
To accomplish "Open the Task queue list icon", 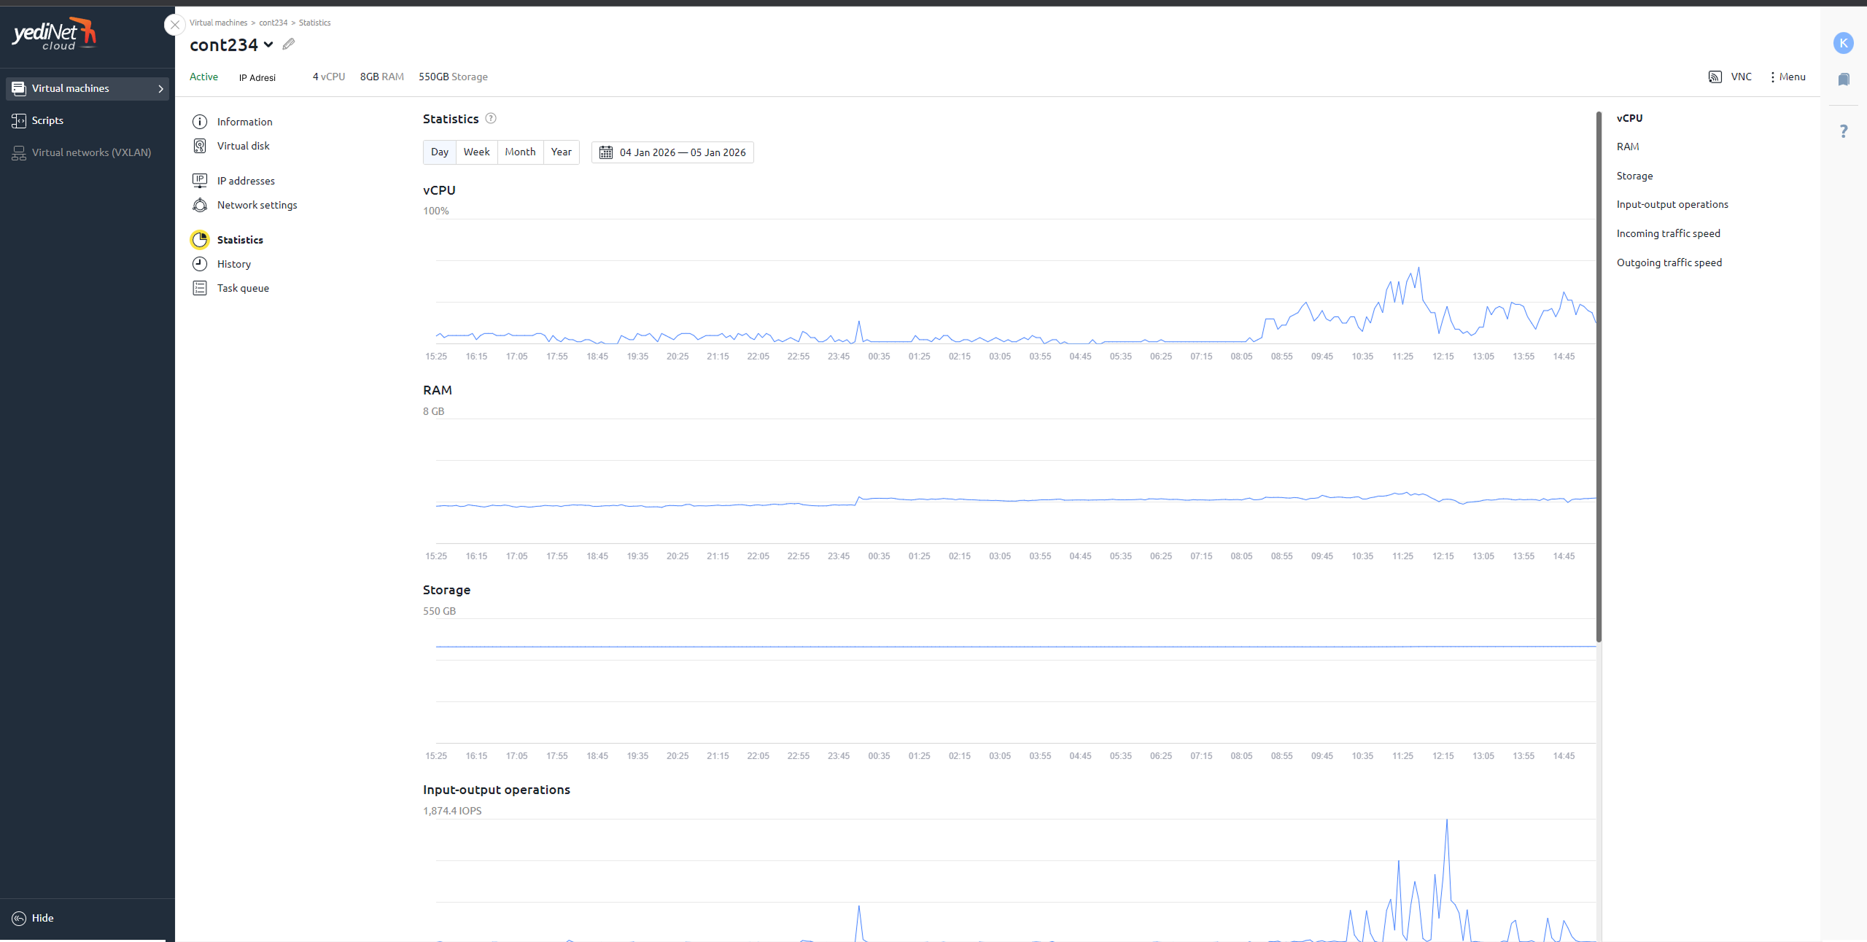I will coord(200,288).
